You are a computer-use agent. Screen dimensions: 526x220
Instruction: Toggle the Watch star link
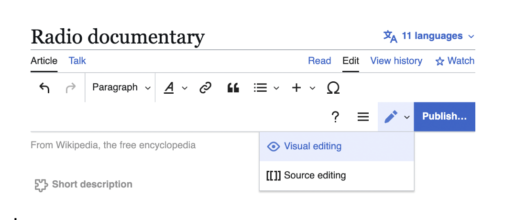(x=455, y=61)
